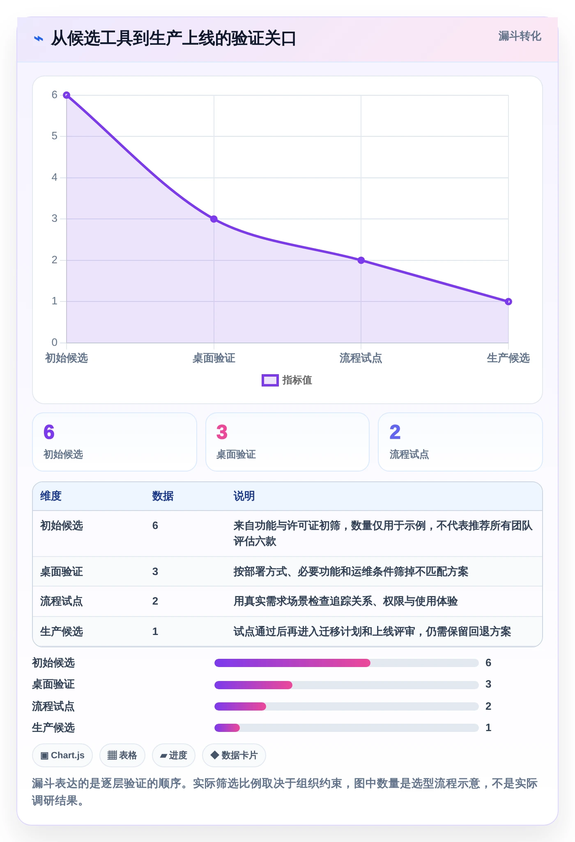Click the footnote starting 漏斗表达的是逐层验证
575x842 pixels.
pyautogui.click(x=285, y=792)
